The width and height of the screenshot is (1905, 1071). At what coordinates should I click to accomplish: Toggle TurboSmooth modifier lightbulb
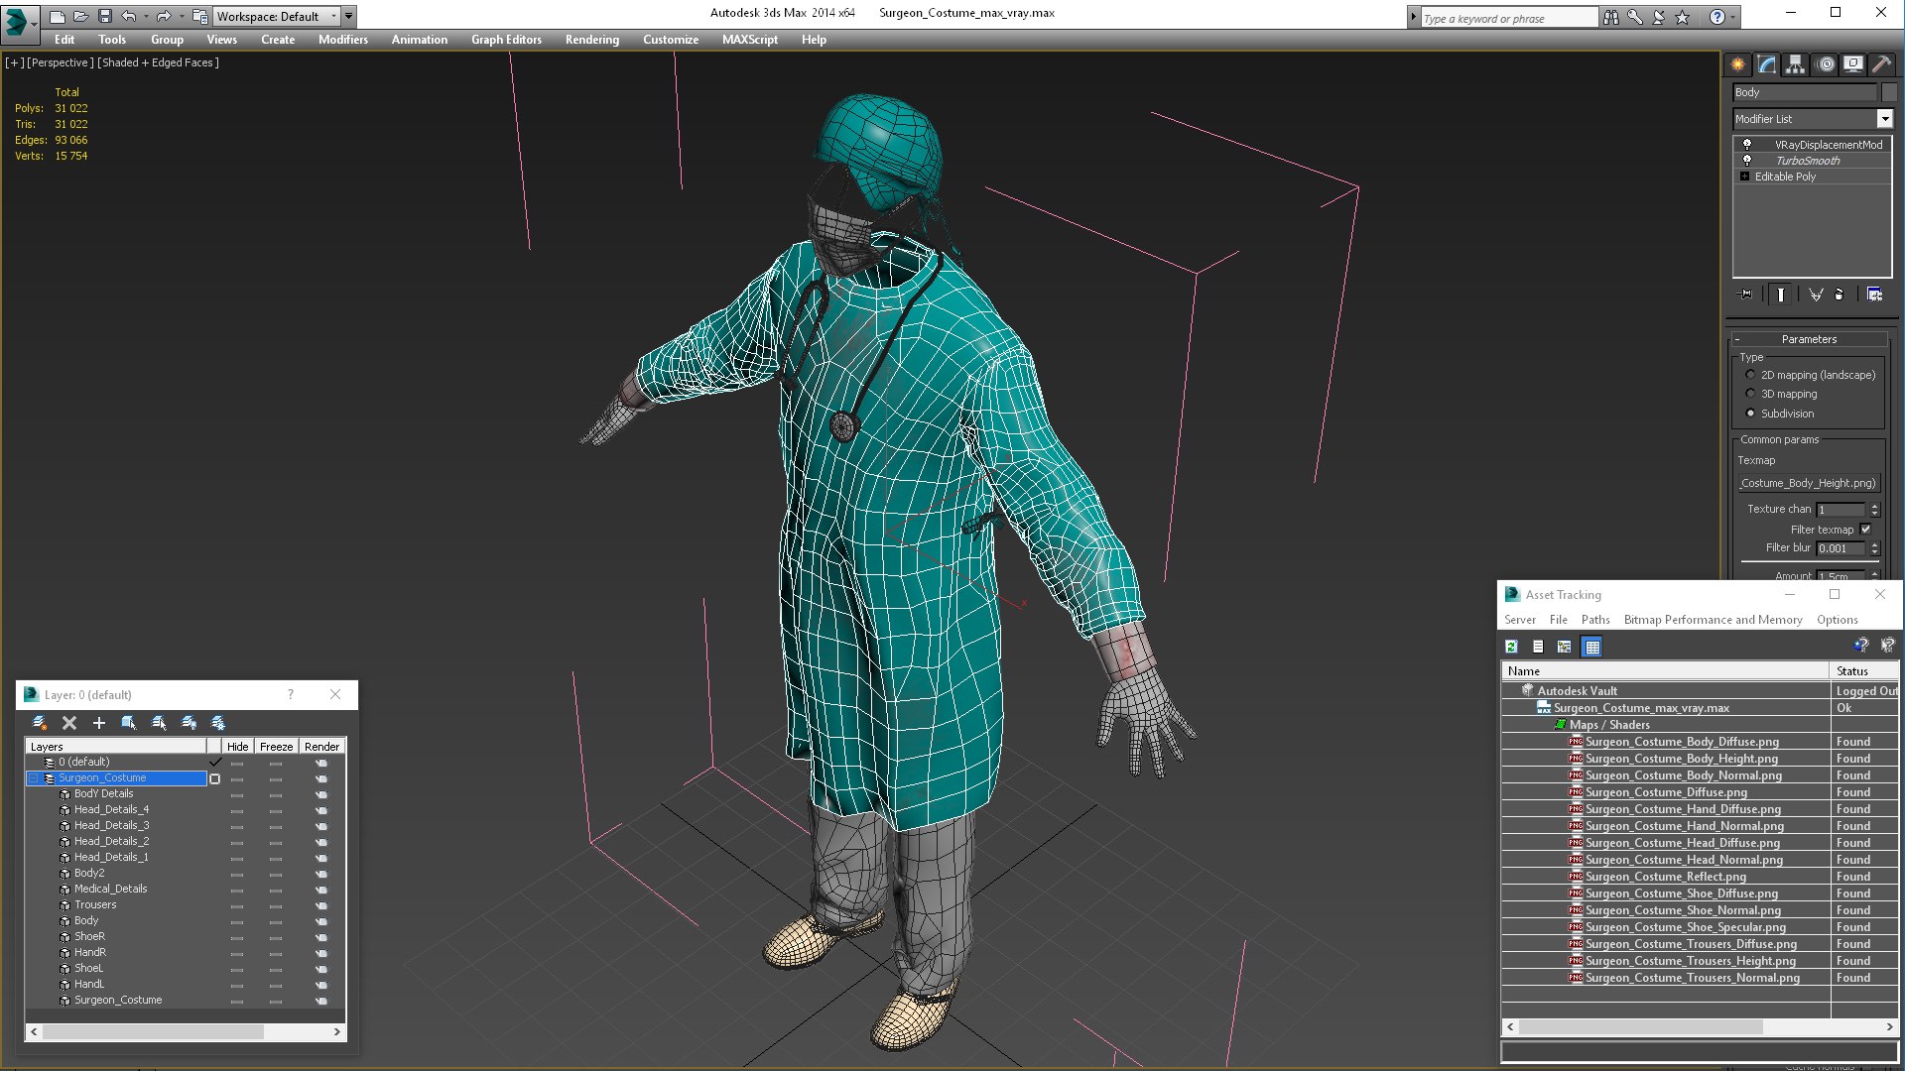coord(1747,160)
